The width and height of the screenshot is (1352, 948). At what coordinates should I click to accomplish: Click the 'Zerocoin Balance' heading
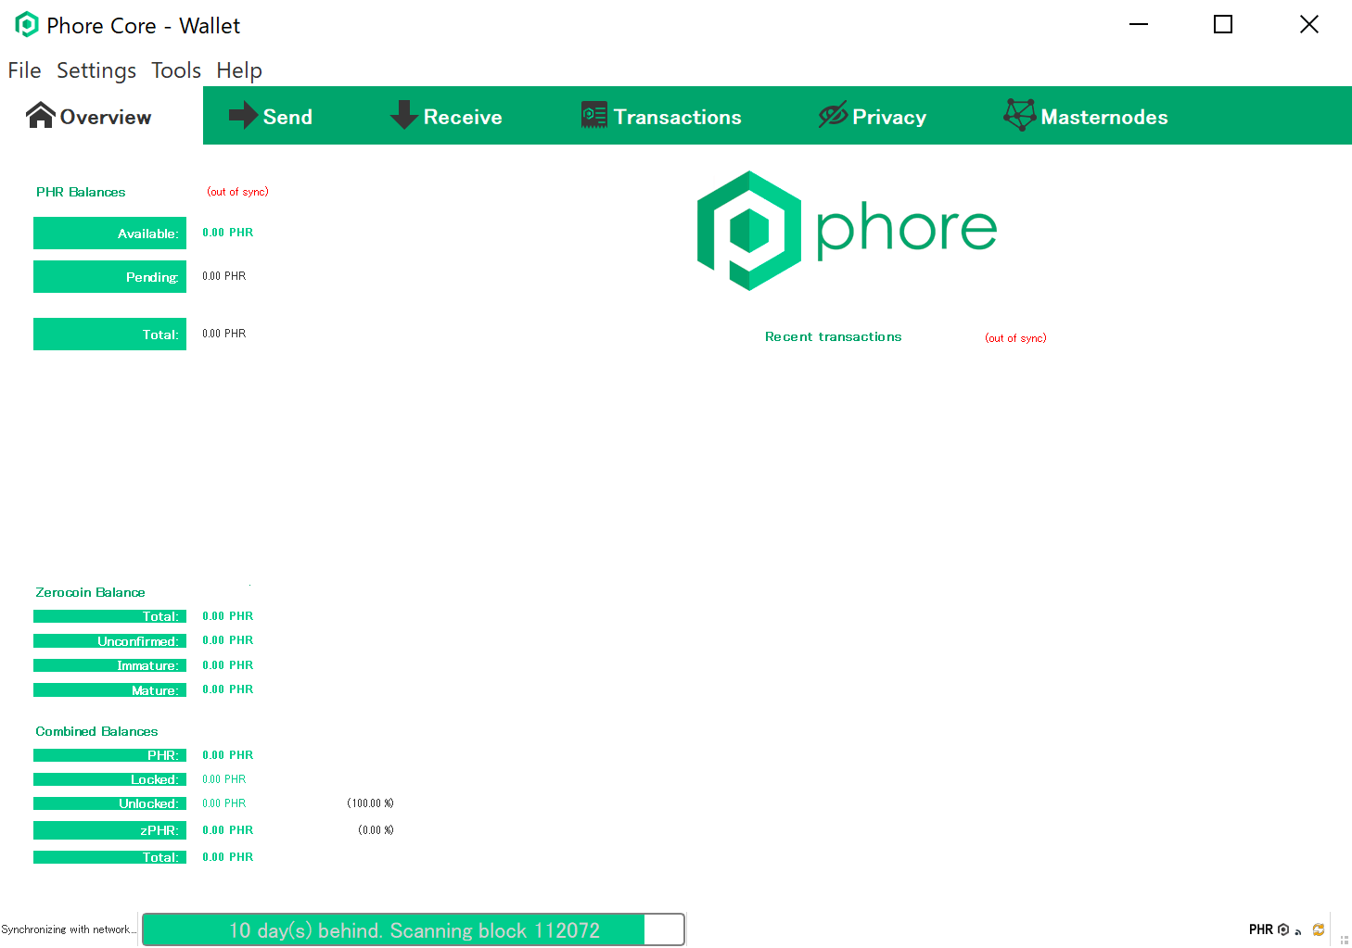(x=90, y=592)
